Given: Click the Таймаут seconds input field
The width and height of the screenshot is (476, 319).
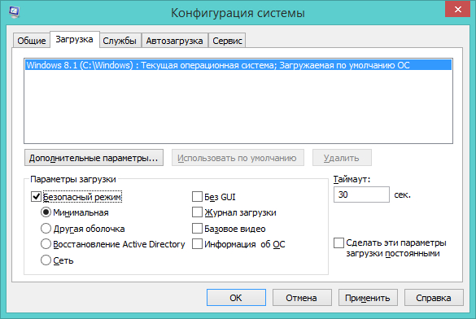Looking at the screenshot, I should tap(361, 194).
